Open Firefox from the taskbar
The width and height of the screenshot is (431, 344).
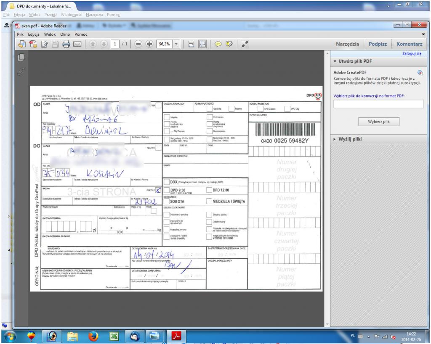pos(93,335)
